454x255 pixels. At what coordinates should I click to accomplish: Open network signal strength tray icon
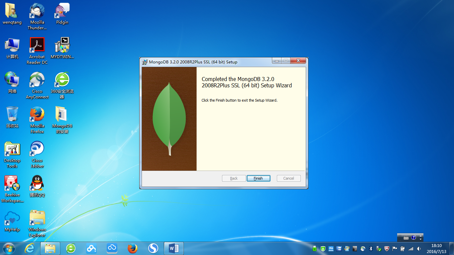click(x=411, y=249)
